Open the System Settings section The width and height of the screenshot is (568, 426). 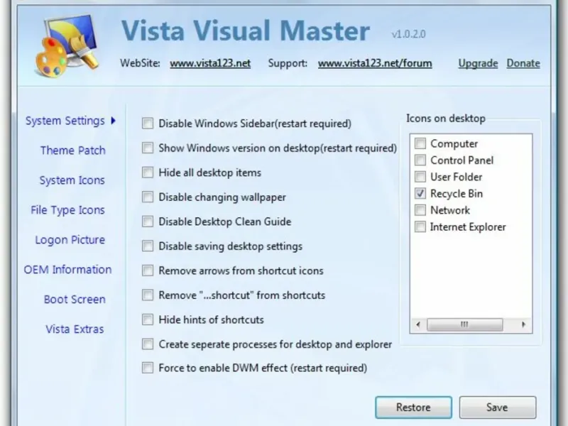click(65, 121)
